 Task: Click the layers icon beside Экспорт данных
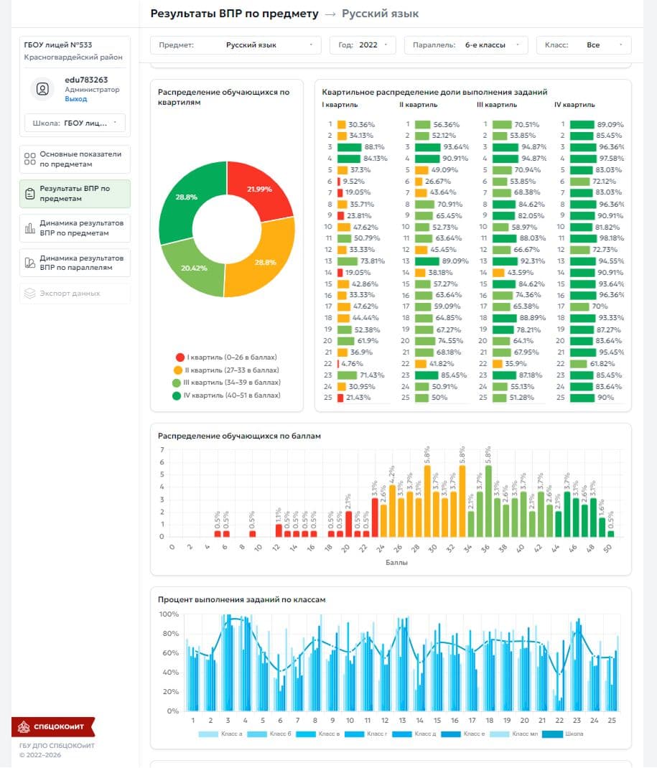(x=29, y=294)
